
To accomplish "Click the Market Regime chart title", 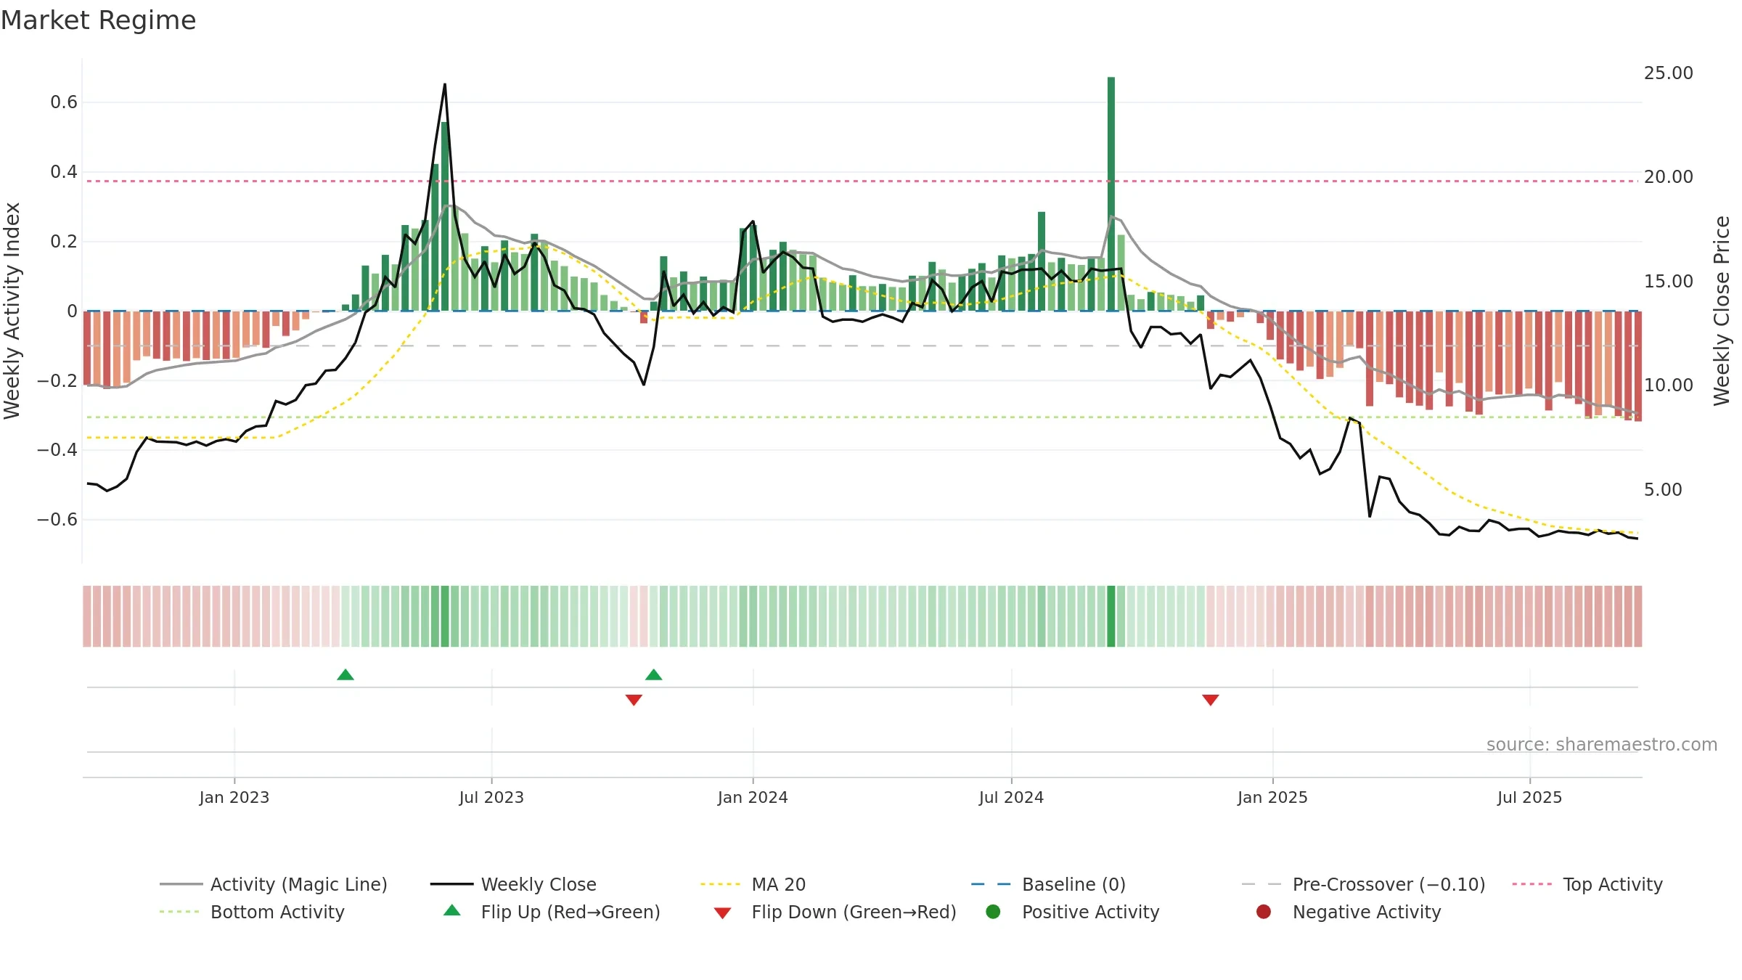I will pos(98,20).
